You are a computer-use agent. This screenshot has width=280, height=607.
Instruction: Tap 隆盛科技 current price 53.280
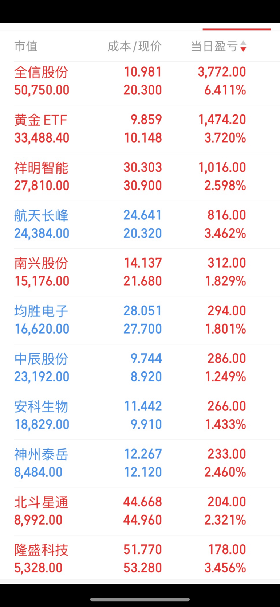click(x=142, y=568)
